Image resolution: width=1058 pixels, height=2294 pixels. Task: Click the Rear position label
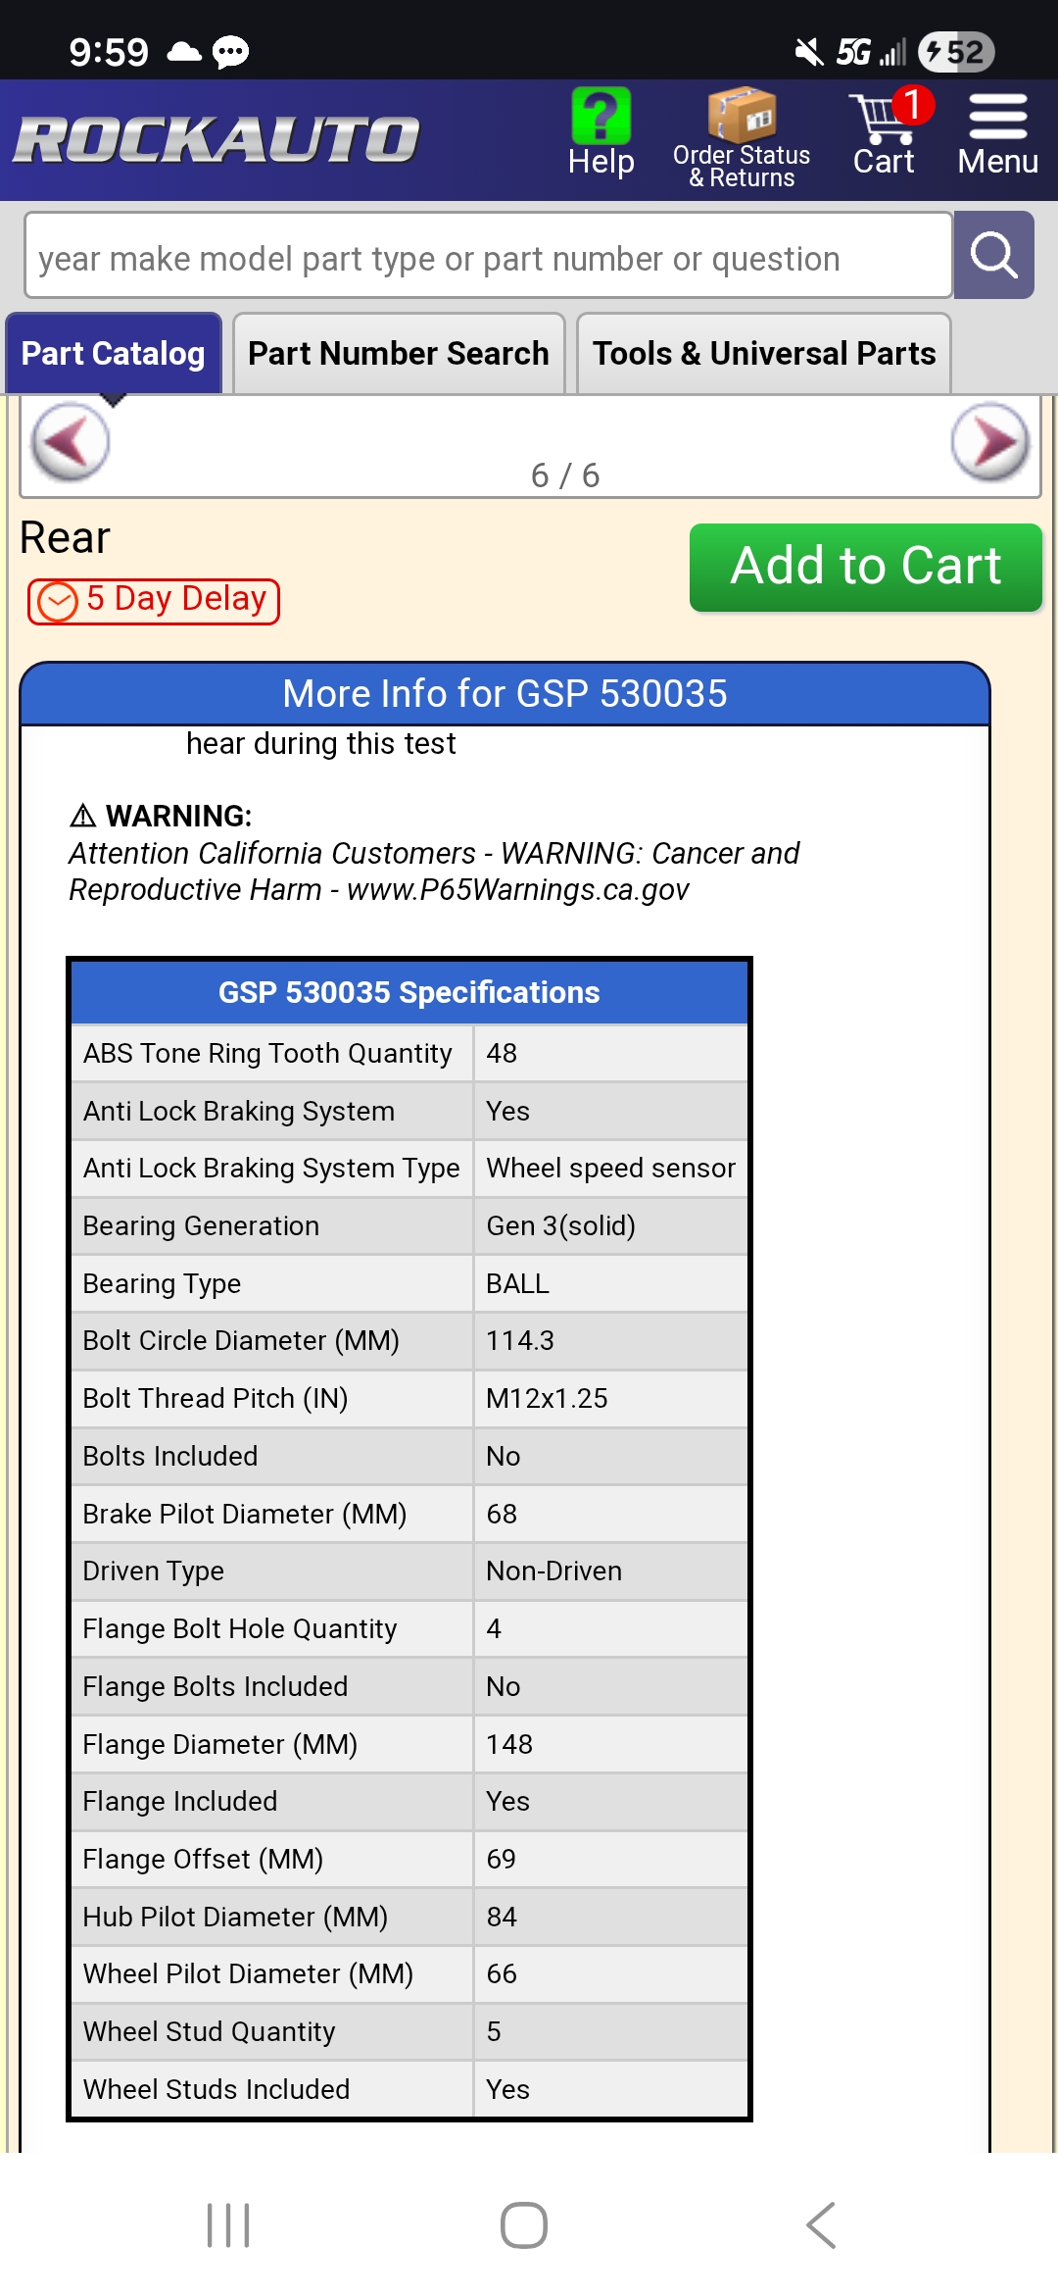pos(65,537)
